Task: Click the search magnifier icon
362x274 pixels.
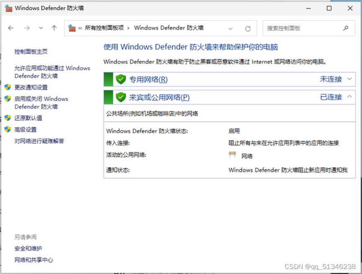Action: click(x=346, y=28)
